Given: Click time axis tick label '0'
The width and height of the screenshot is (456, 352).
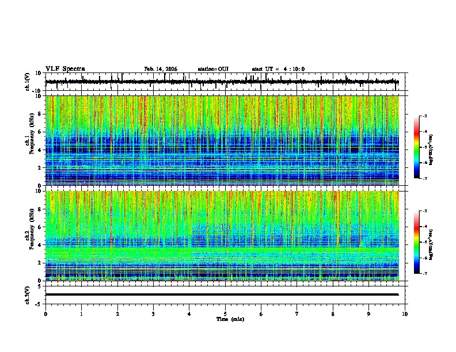Looking at the screenshot, I should point(45,314).
